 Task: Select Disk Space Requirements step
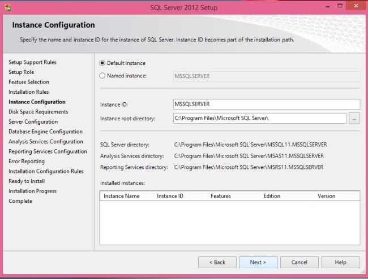[x=38, y=112]
